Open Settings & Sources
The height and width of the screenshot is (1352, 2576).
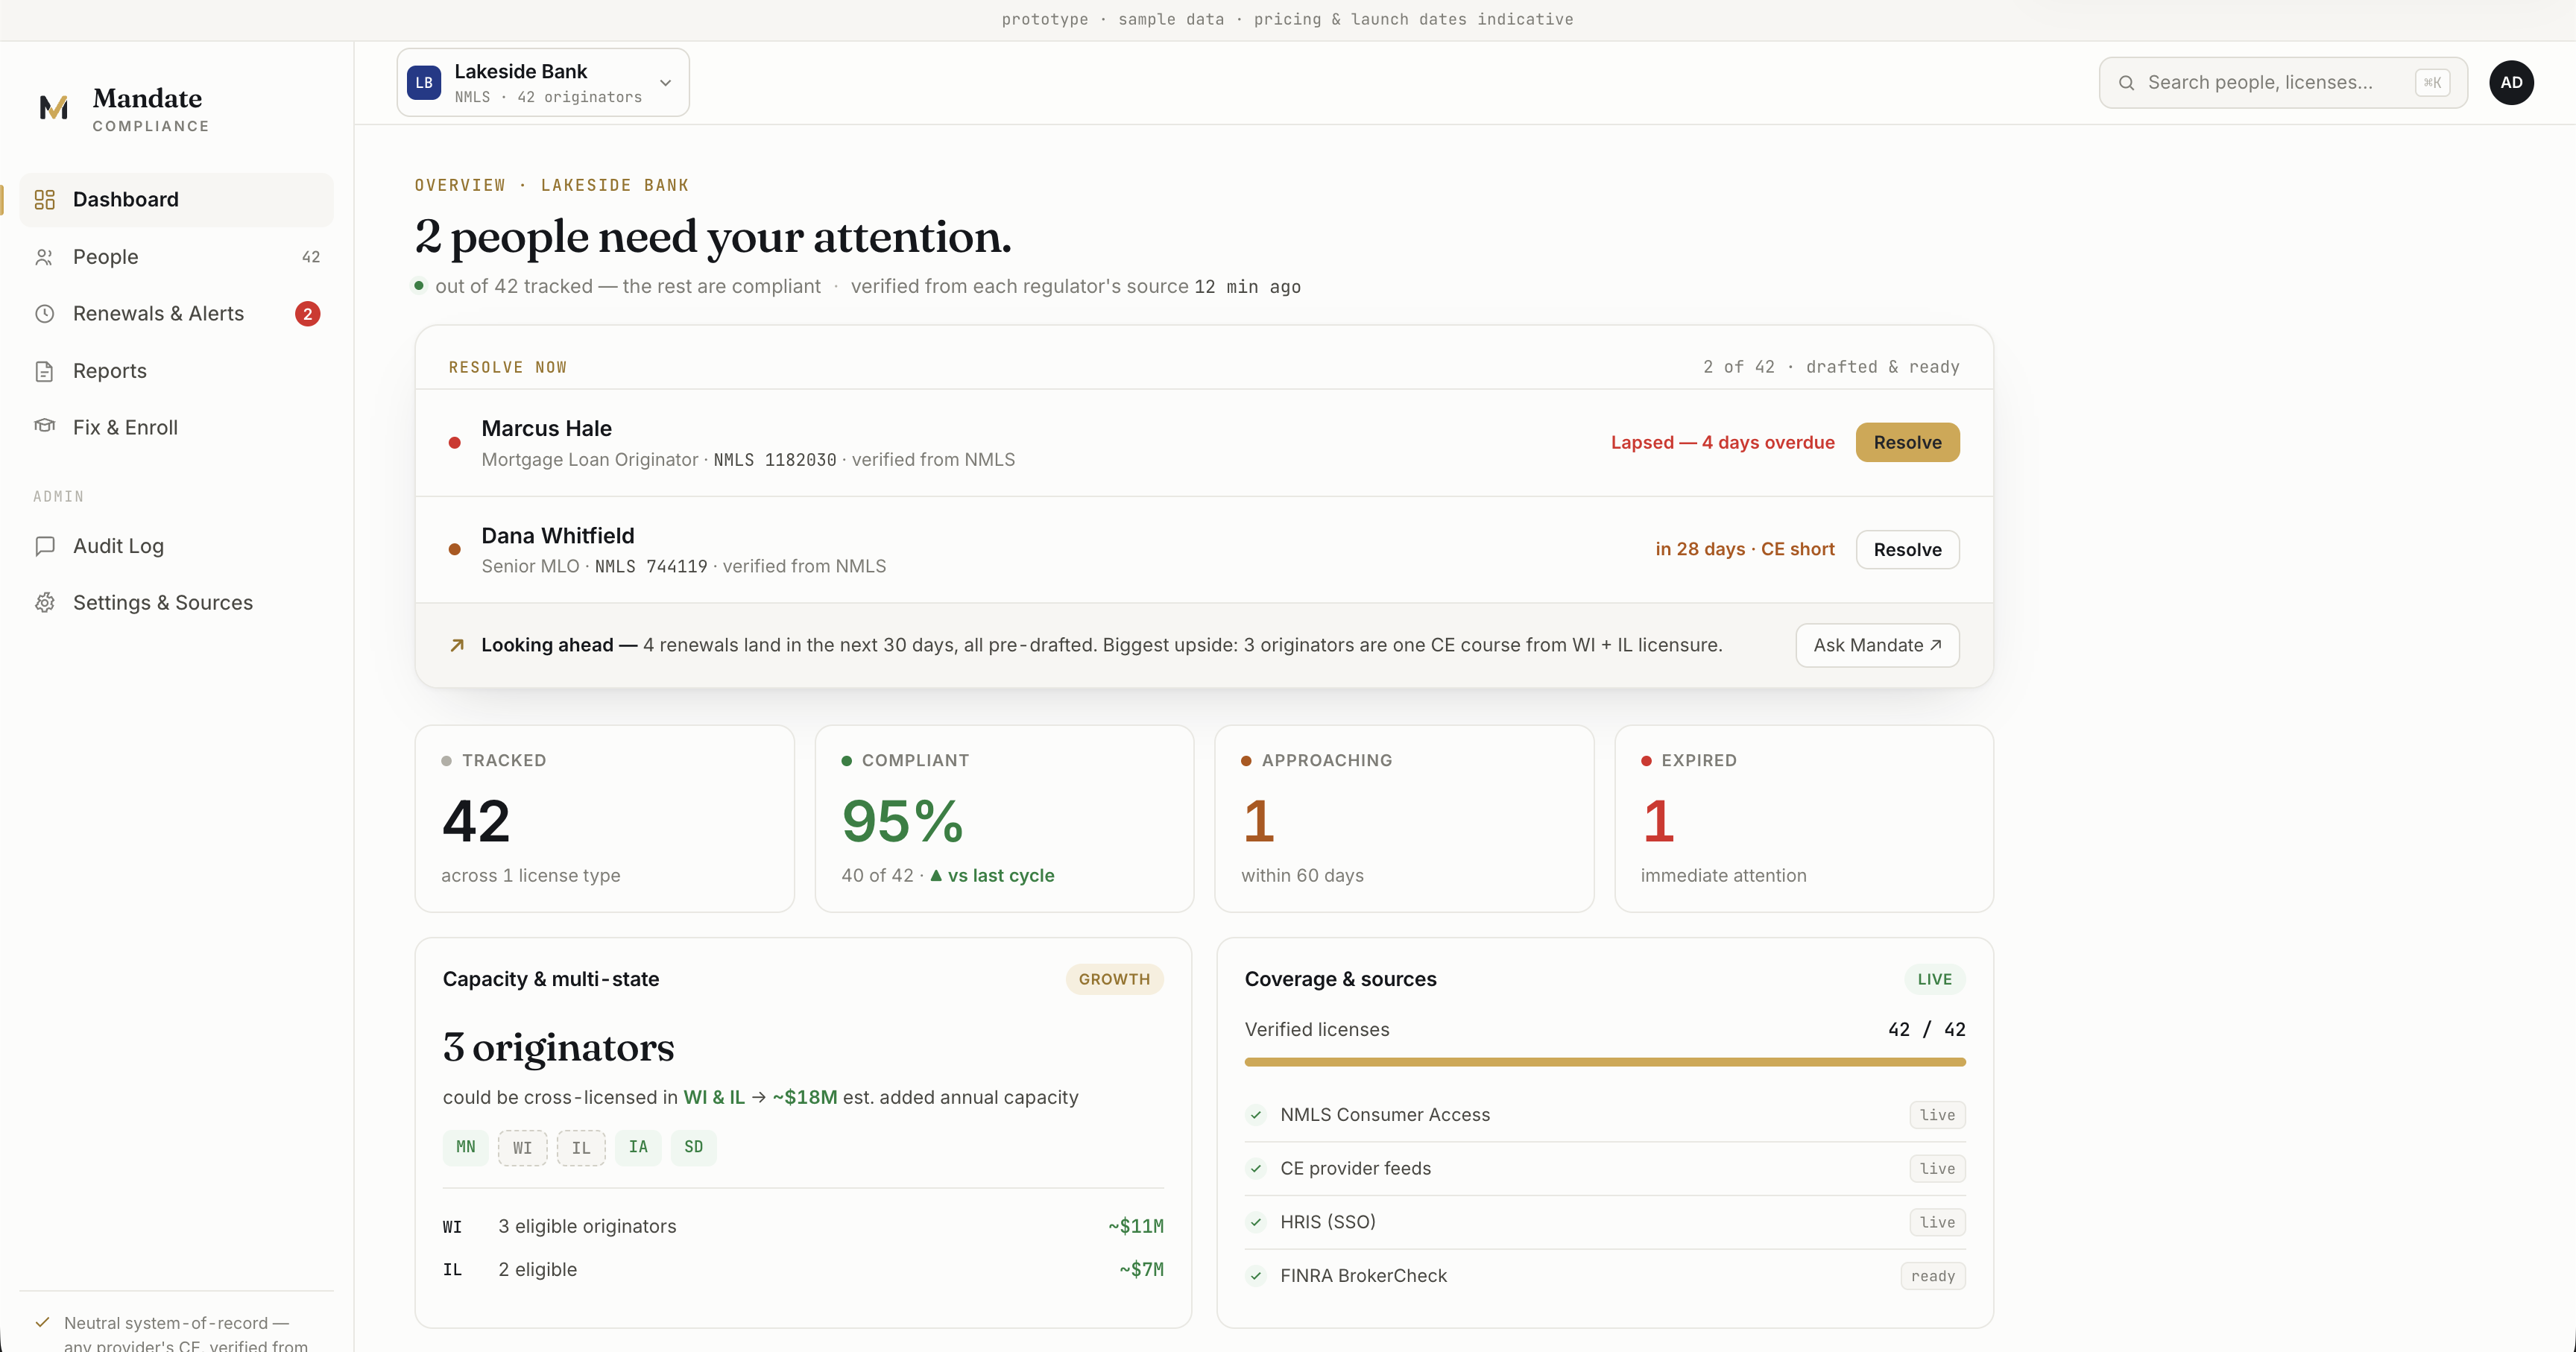point(177,603)
